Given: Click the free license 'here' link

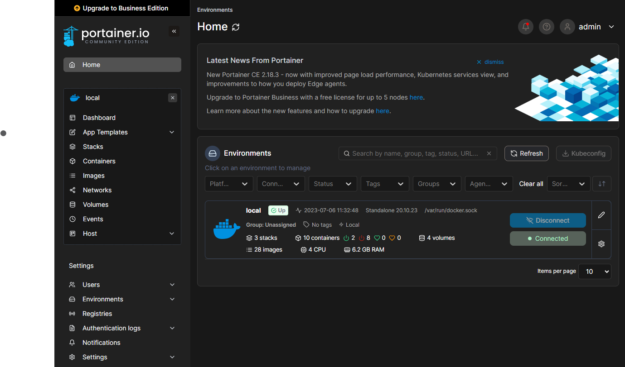Looking at the screenshot, I should 416,97.
